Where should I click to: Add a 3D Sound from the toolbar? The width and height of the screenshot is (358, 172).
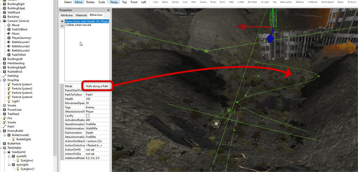(x=352, y=2)
